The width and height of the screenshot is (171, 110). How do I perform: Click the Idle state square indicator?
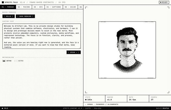(x=86, y=100)
